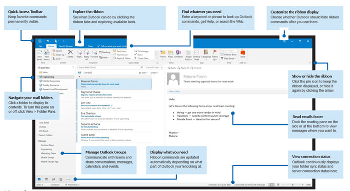The image size is (350, 191).
Task: Open the Junk dropdown menu
Action: pos(57,59)
